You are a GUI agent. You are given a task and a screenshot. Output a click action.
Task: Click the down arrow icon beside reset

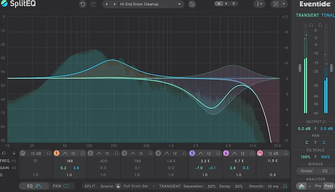(14, 153)
